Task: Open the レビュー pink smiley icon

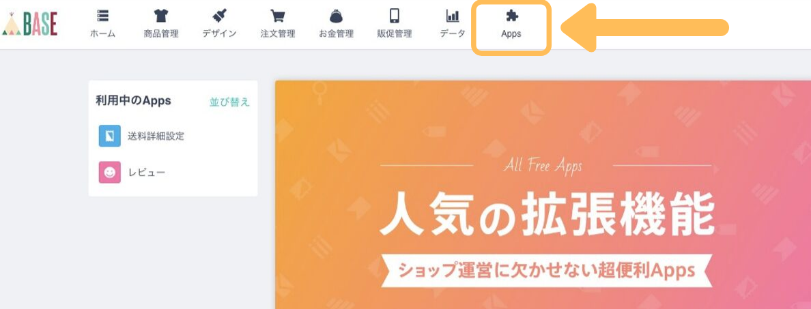Action: (x=110, y=173)
